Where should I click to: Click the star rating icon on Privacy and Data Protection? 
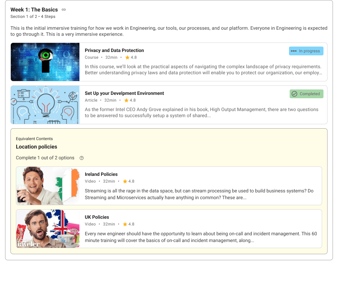click(127, 57)
